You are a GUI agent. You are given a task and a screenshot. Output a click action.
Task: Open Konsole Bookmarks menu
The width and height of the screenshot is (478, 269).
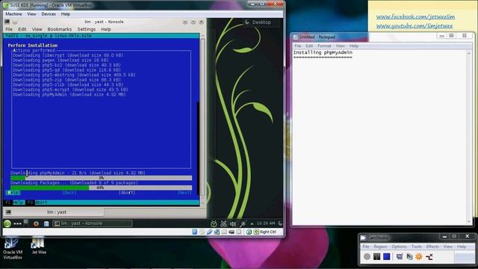click(x=60, y=29)
